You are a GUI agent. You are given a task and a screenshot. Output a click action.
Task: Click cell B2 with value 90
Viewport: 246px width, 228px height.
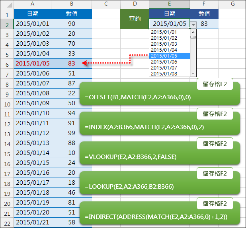click(x=72, y=24)
